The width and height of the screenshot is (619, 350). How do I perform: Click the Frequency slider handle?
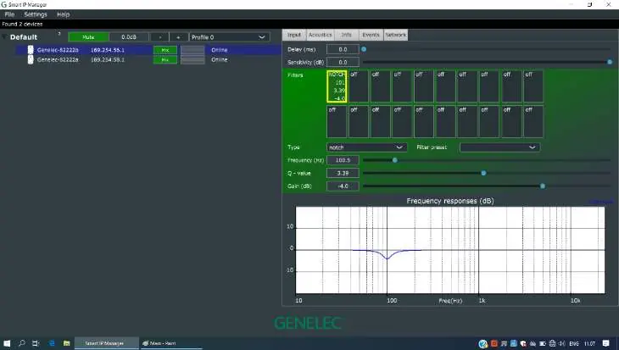(x=395, y=160)
